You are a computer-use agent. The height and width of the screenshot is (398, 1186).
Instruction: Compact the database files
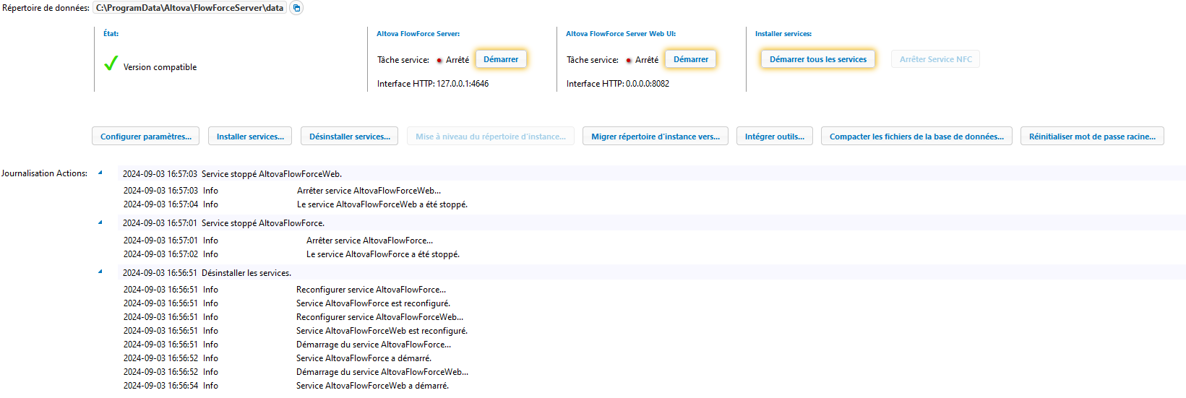click(916, 137)
